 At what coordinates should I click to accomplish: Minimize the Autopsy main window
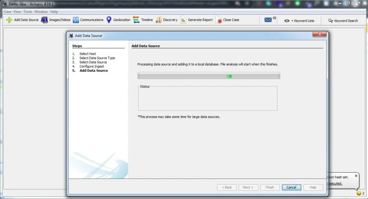340,3
